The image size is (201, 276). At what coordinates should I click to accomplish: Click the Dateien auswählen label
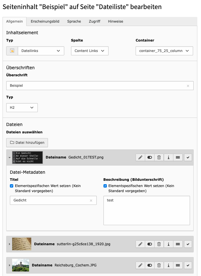point(25,132)
